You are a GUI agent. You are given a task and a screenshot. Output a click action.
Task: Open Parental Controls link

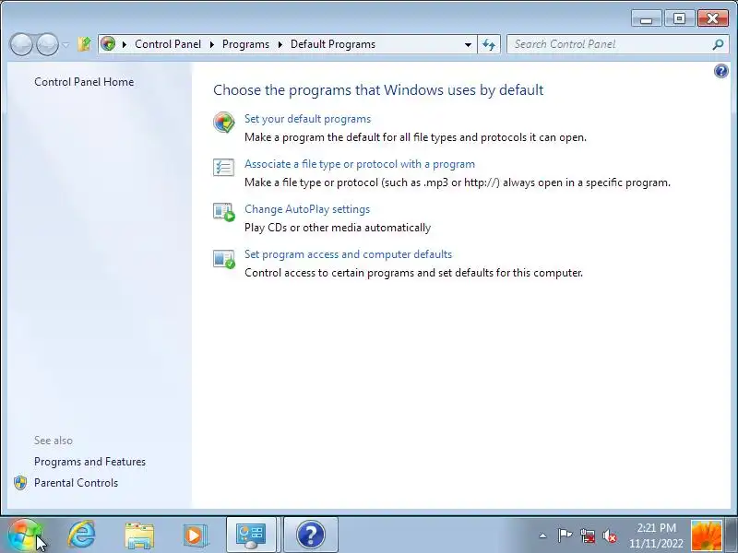tap(76, 483)
